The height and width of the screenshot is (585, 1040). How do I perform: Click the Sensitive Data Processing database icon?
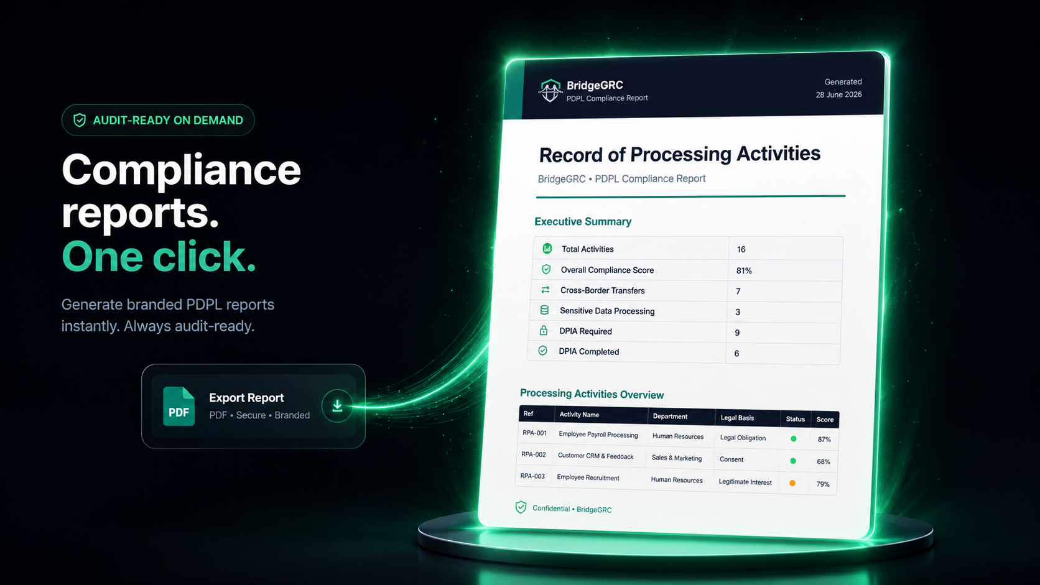(544, 310)
